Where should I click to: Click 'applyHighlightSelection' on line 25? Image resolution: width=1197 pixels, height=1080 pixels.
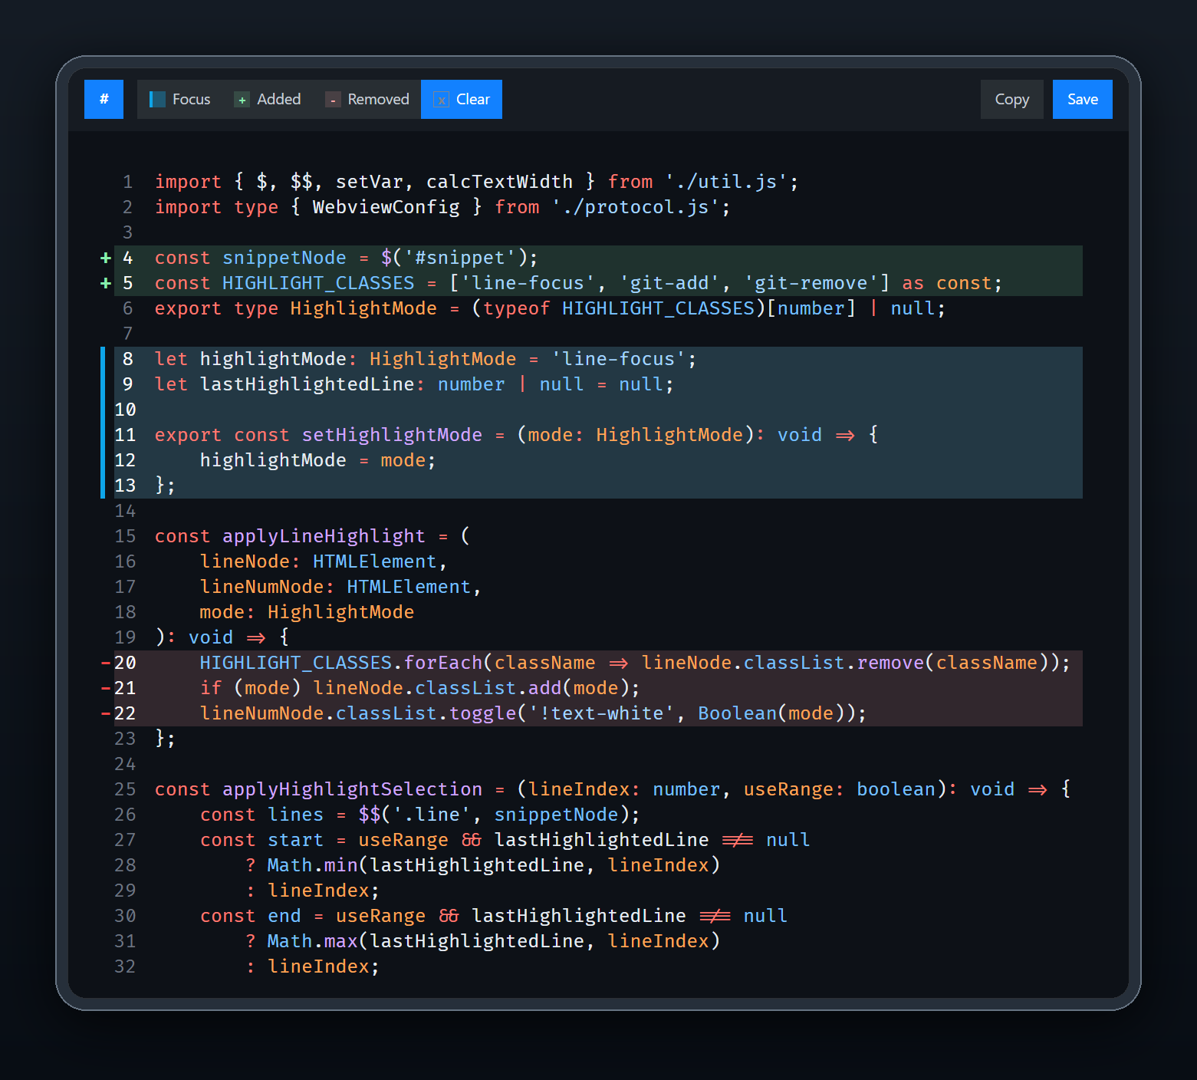click(x=352, y=789)
